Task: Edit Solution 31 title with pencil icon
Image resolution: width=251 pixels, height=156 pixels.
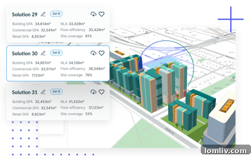Action: (x=43, y=92)
